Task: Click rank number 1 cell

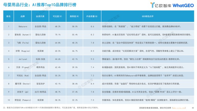Action: [9, 27]
